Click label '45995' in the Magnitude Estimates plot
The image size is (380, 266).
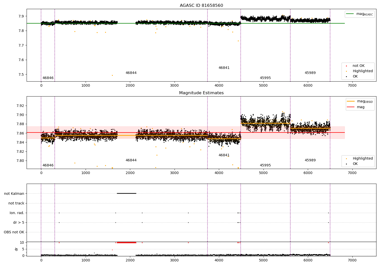[x=265, y=165]
